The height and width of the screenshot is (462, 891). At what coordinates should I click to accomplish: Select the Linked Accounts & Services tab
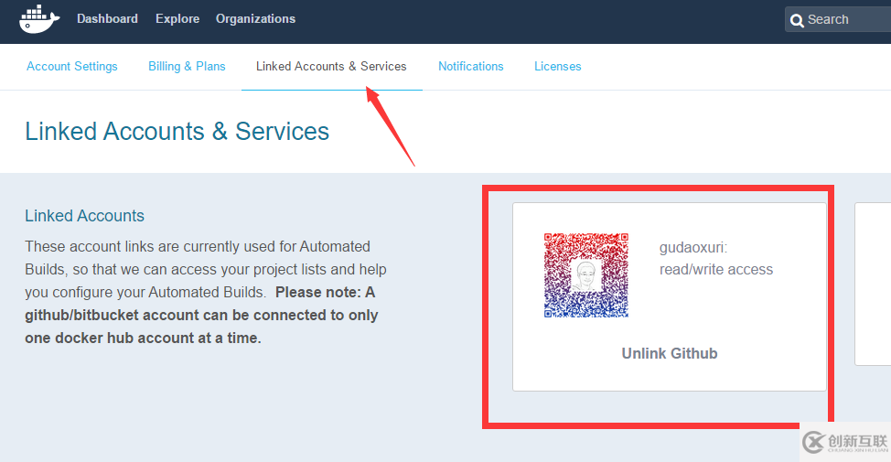click(331, 67)
